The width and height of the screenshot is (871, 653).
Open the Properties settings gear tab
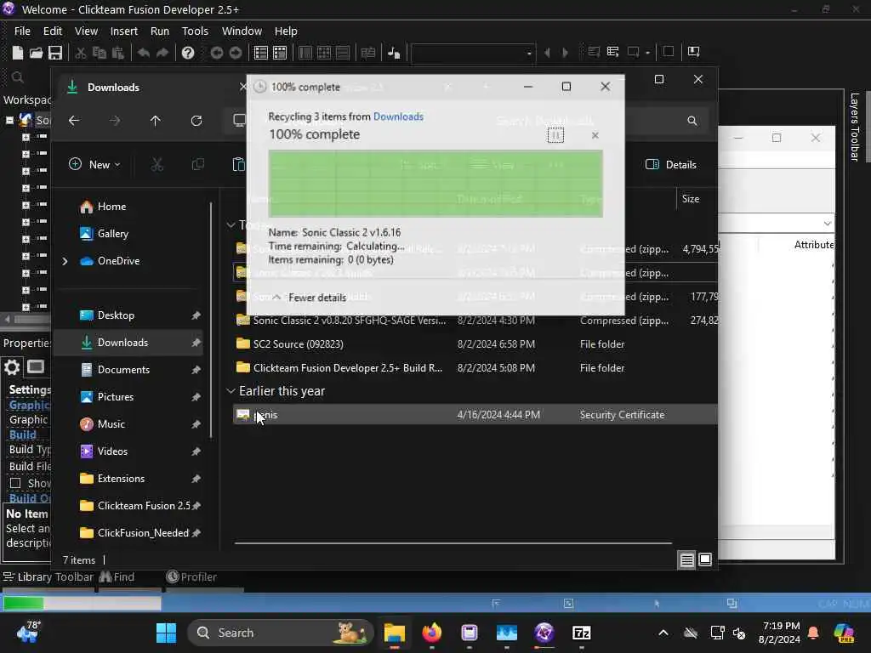tap(12, 367)
